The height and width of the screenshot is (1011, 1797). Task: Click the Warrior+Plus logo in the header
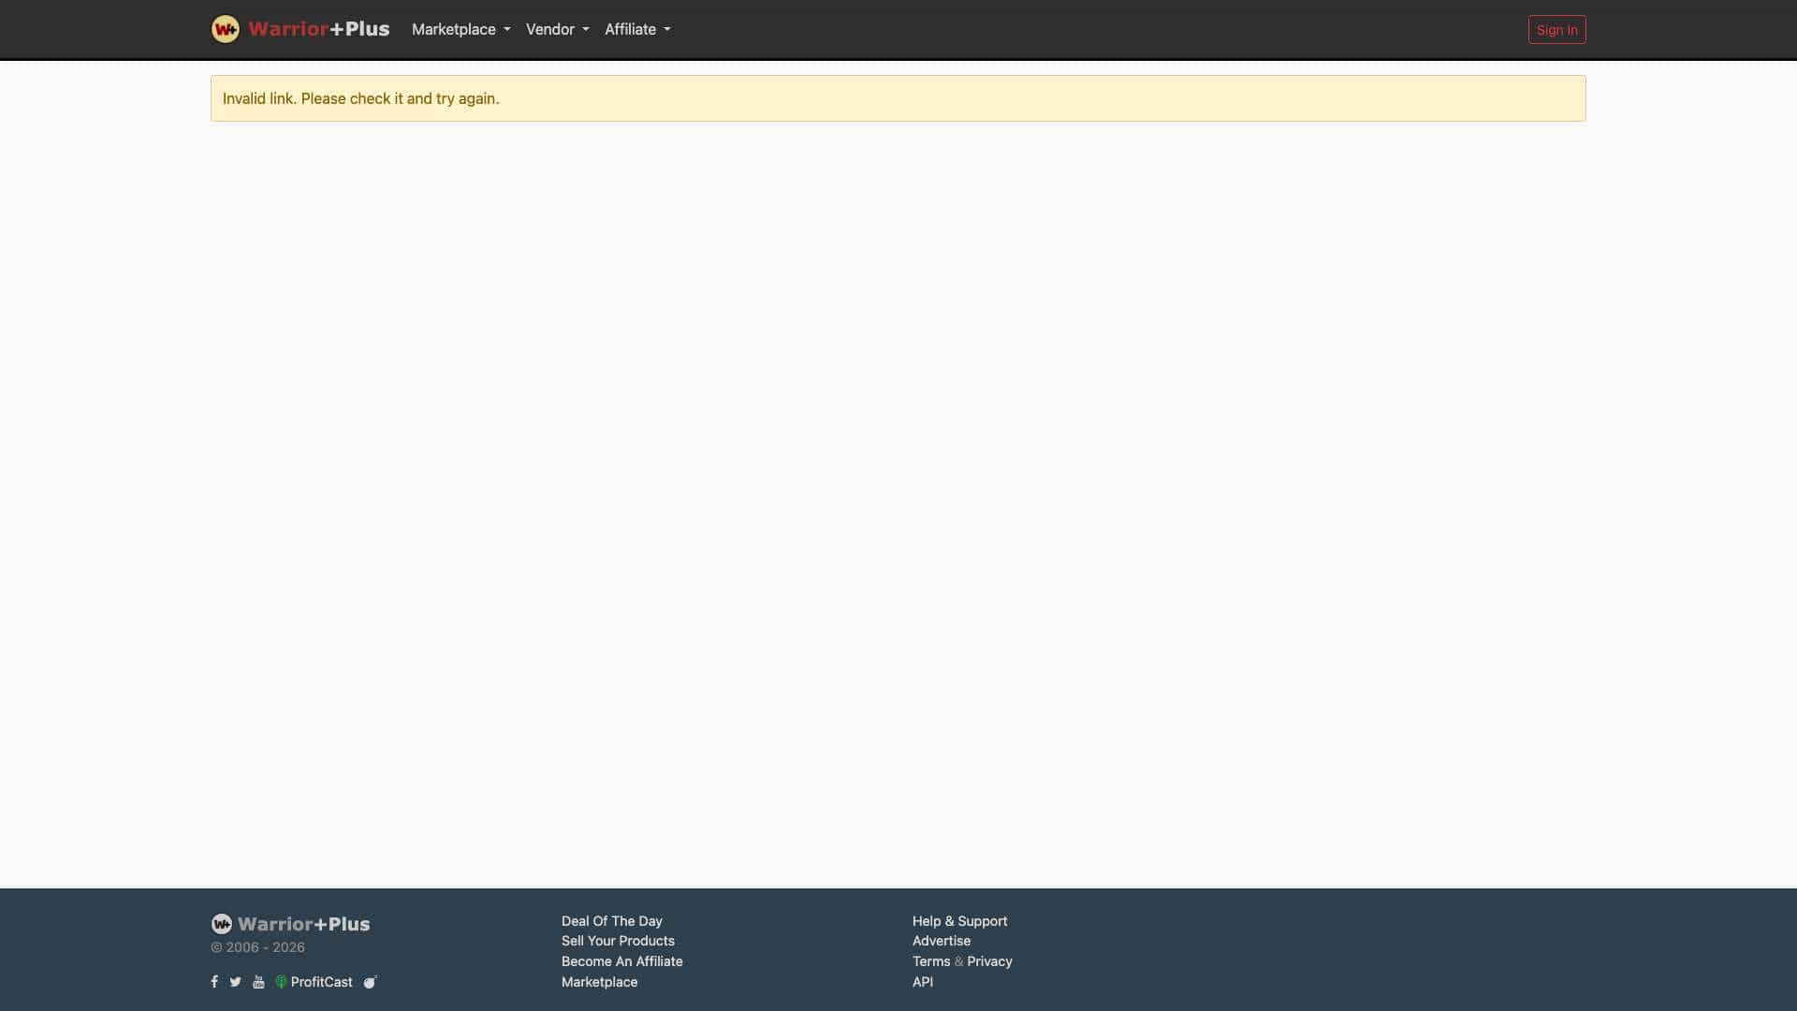click(x=300, y=29)
